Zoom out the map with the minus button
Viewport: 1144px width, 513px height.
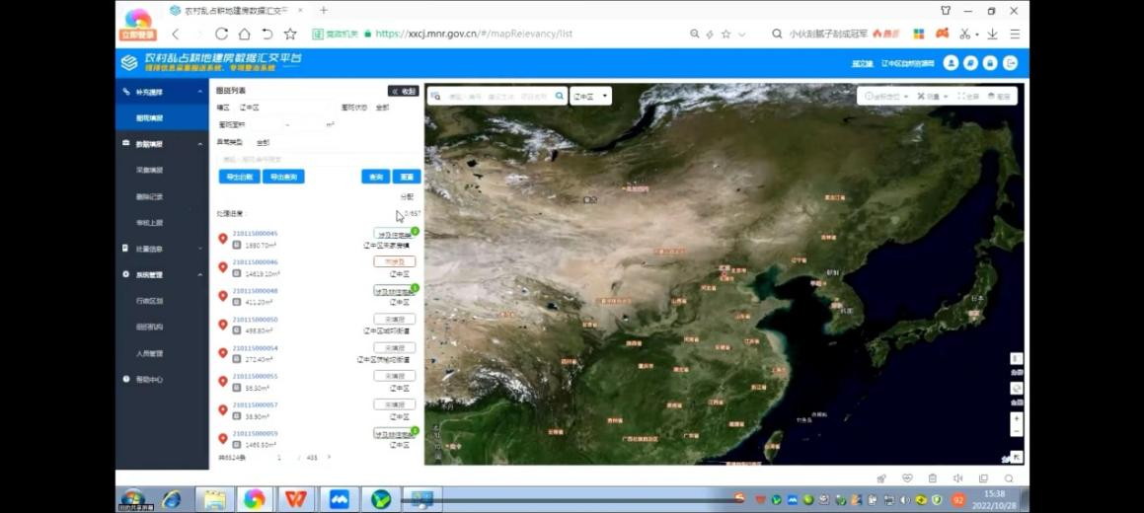(x=1017, y=431)
